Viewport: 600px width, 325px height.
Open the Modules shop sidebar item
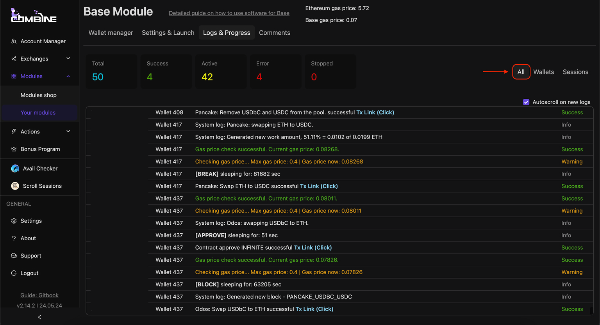[38, 95]
